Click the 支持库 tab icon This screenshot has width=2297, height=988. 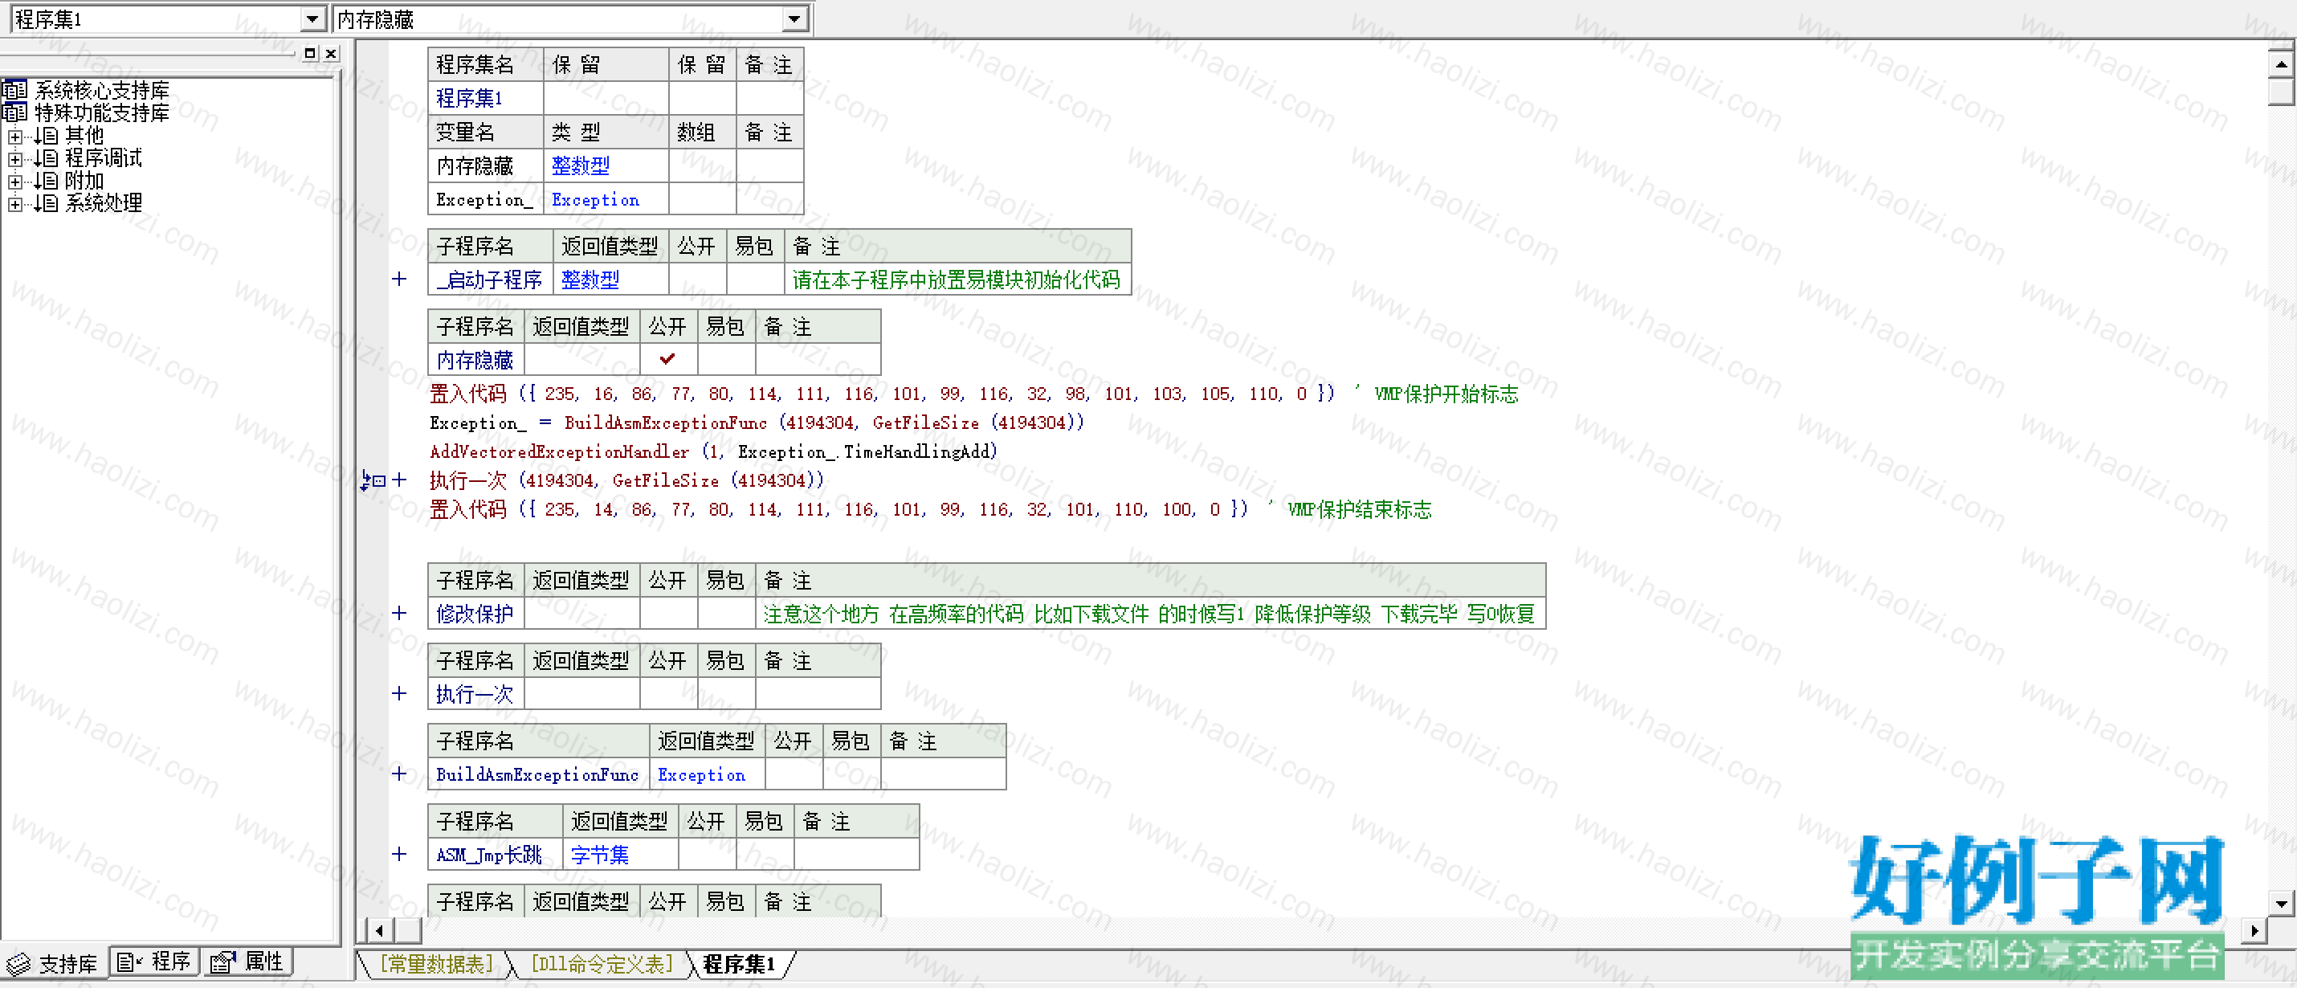click(18, 964)
